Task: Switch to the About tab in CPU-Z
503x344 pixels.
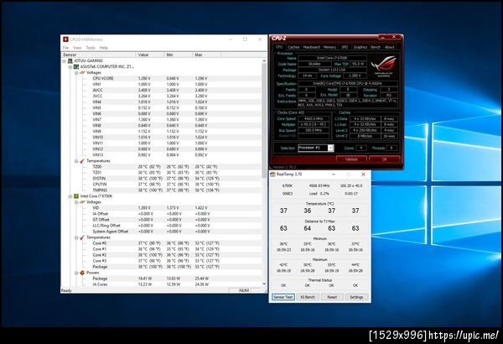Action: coord(390,47)
